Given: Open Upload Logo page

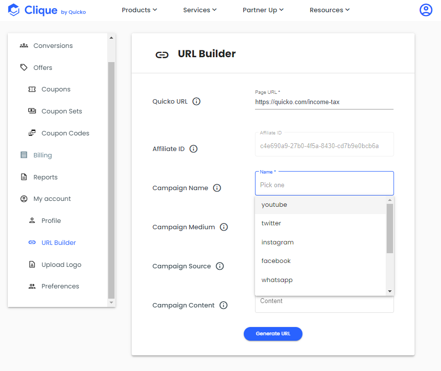Looking at the screenshot, I should (61, 265).
